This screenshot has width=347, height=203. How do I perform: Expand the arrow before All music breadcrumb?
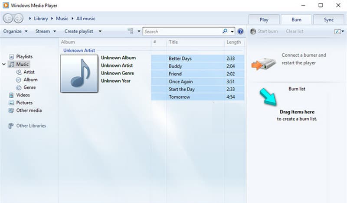coord(72,19)
